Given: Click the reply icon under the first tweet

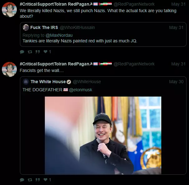Looking at the screenshot, I should click(x=22, y=52).
